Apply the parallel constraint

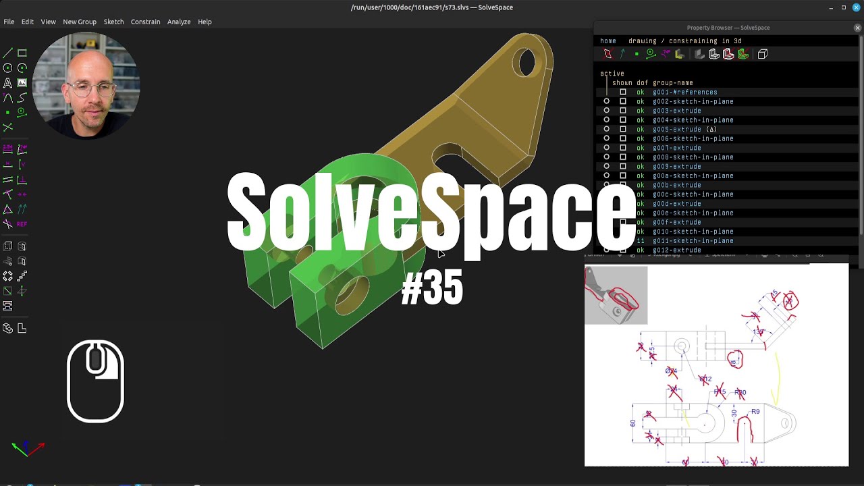pyautogui.click(x=7, y=180)
